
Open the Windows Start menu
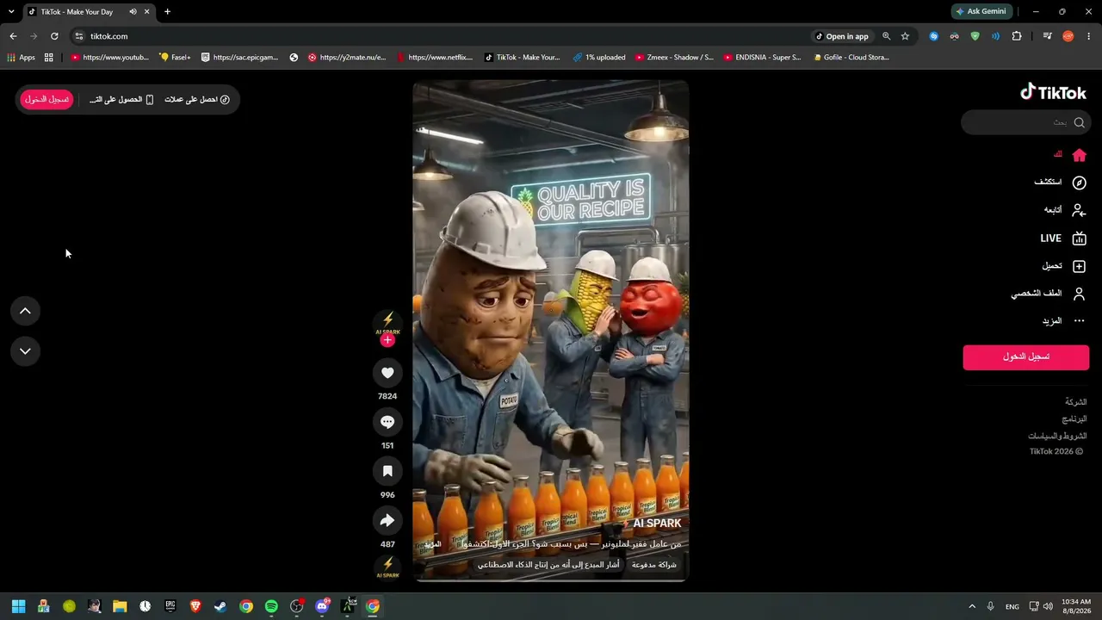[18, 606]
